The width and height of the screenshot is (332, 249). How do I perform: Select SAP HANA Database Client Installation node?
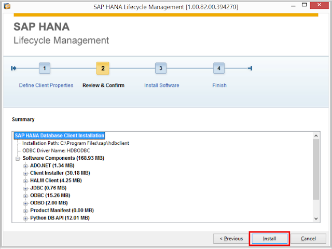coord(59,135)
